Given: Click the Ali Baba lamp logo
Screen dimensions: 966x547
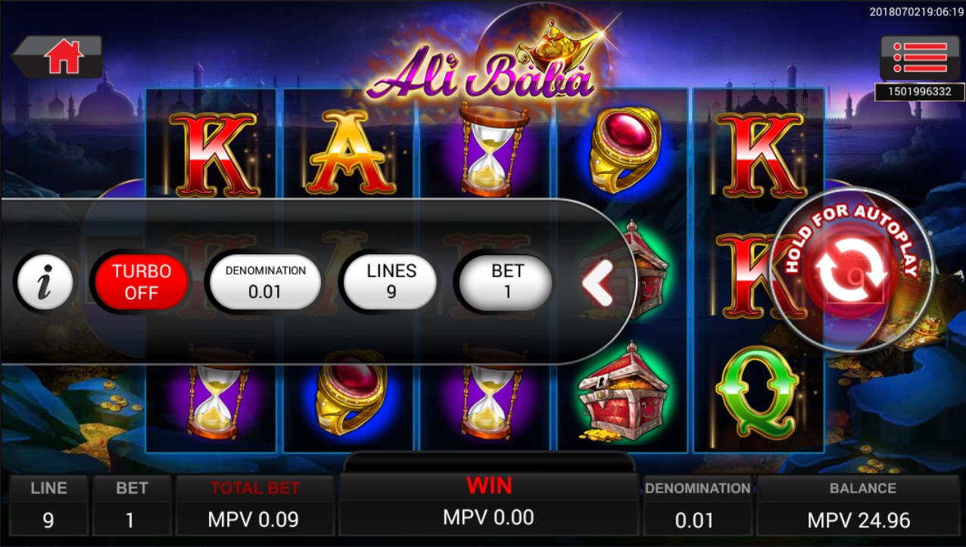Looking at the screenshot, I should coord(481,70).
